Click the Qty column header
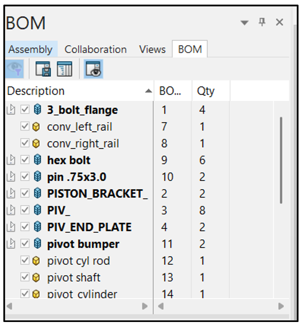The width and height of the screenshot is (301, 325). click(x=206, y=91)
